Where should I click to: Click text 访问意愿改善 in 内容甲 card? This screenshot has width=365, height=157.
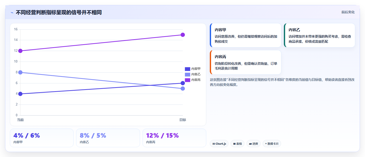[225, 36]
